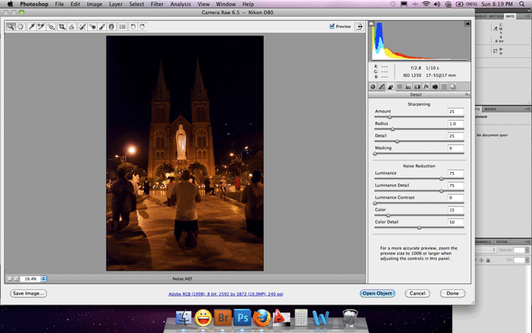Click the Open Object button
The width and height of the screenshot is (532, 333).
coord(378,293)
